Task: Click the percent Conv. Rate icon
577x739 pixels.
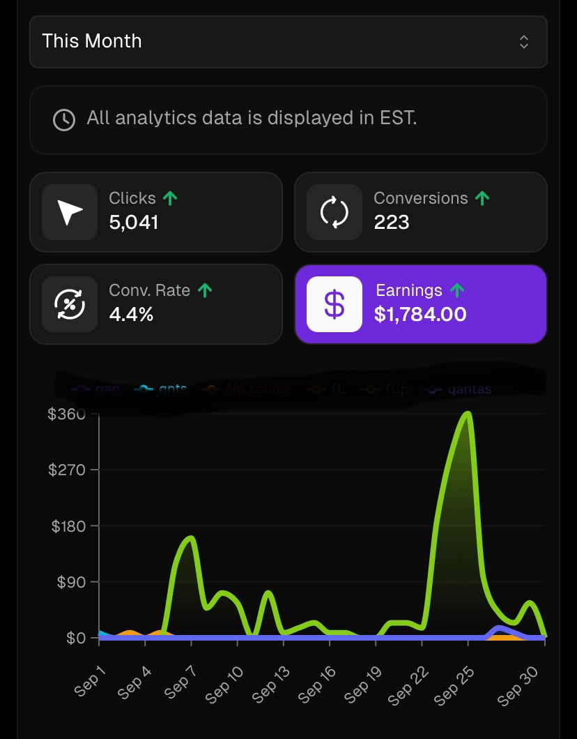Action: point(70,304)
